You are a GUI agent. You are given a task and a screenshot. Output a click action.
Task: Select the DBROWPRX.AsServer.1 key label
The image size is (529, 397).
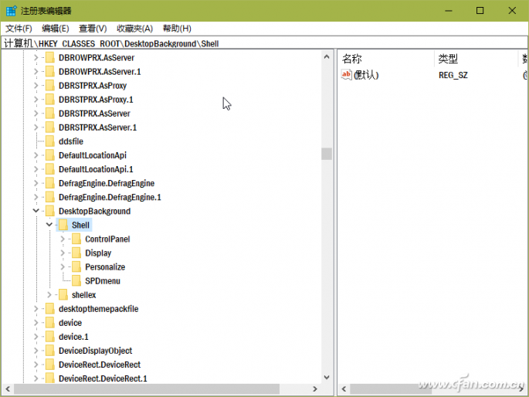[100, 72]
